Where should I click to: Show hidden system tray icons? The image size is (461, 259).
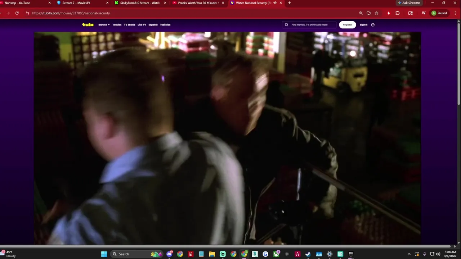tap(409, 254)
